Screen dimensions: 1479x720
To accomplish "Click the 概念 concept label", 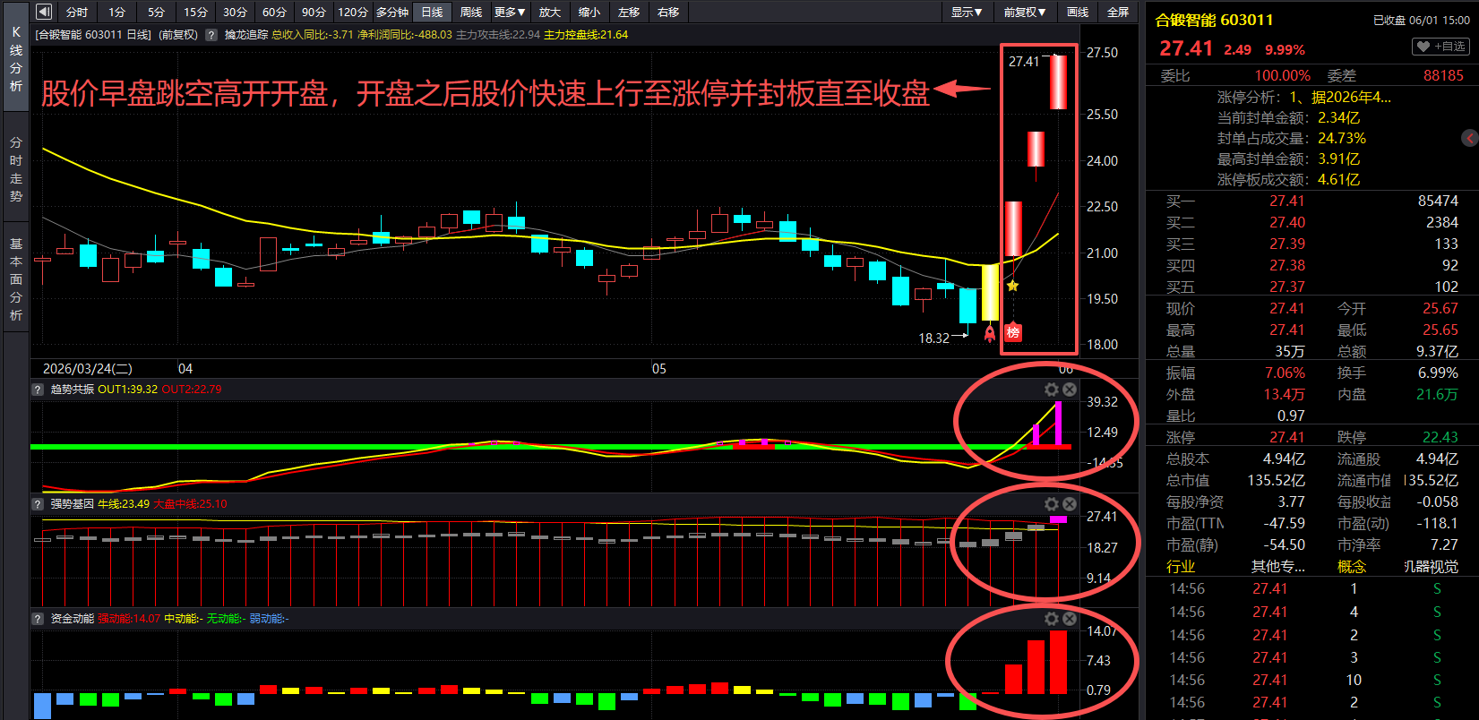I will 1352,566.
